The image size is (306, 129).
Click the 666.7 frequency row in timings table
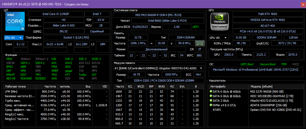159,123
